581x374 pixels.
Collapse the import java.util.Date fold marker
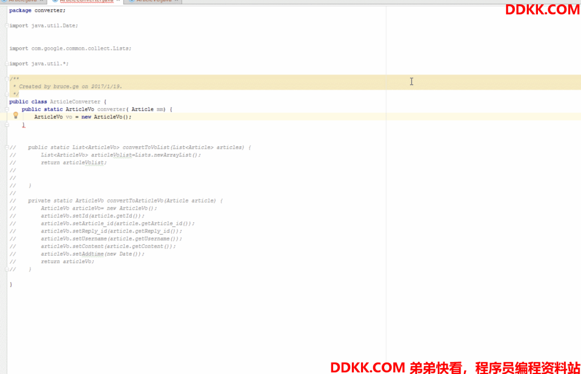tap(7, 26)
